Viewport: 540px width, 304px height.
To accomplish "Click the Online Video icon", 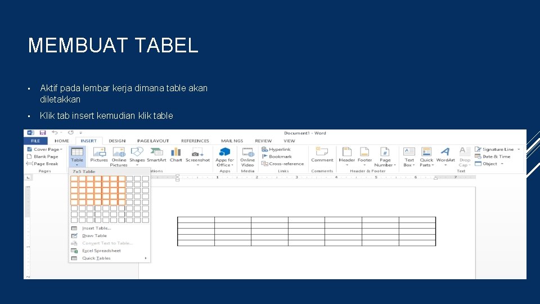I will [247, 157].
